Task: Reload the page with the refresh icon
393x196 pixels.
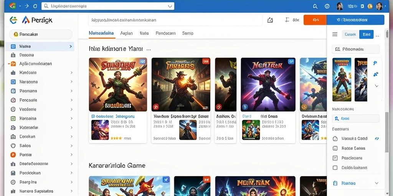Action: coord(35,6)
